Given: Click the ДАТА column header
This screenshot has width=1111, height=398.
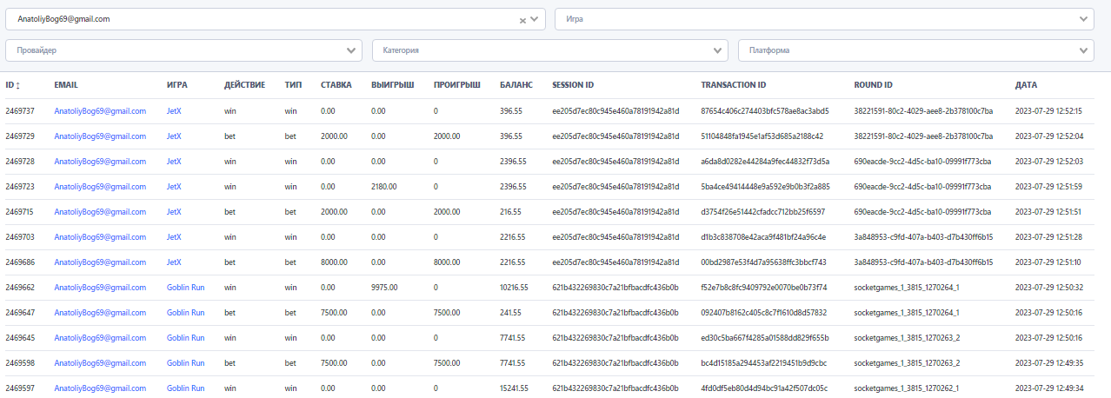Looking at the screenshot, I should click(x=1026, y=85).
